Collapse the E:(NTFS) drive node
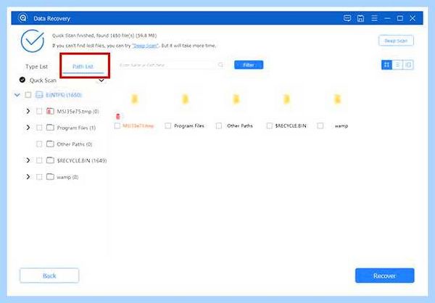Screen dimensions: 435x303 click(17, 95)
